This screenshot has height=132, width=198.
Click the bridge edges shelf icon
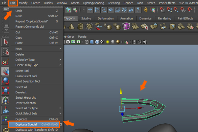(163, 26)
